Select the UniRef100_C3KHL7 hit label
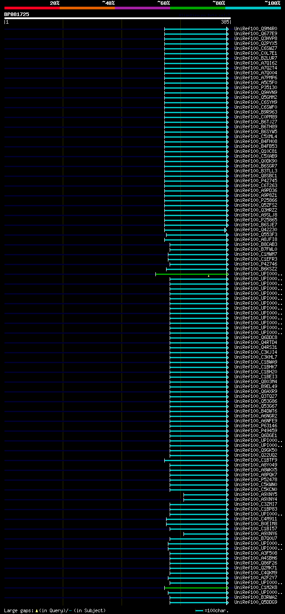This screenshot has width=285, height=614. click(256, 357)
